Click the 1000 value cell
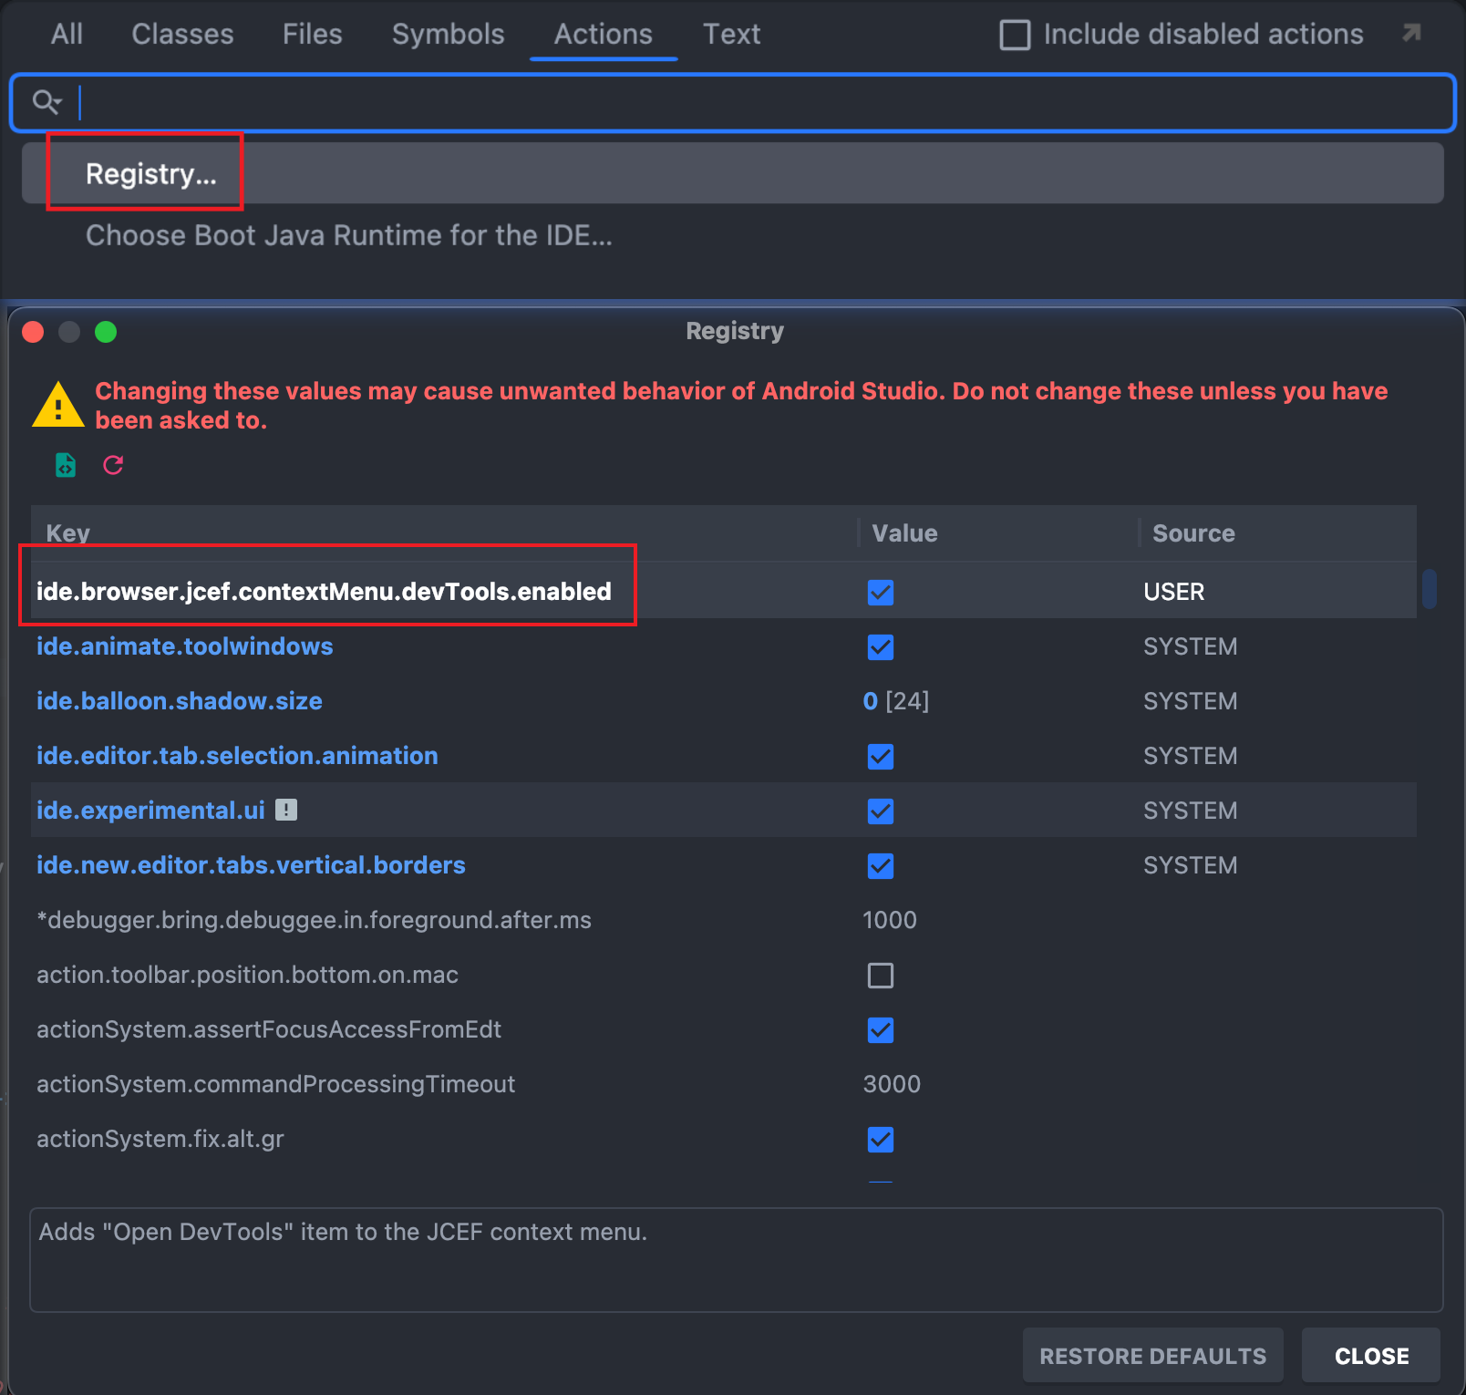 [x=890, y=920]
